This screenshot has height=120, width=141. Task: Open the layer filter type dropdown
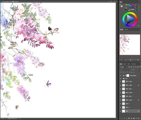tap(123, 67)
